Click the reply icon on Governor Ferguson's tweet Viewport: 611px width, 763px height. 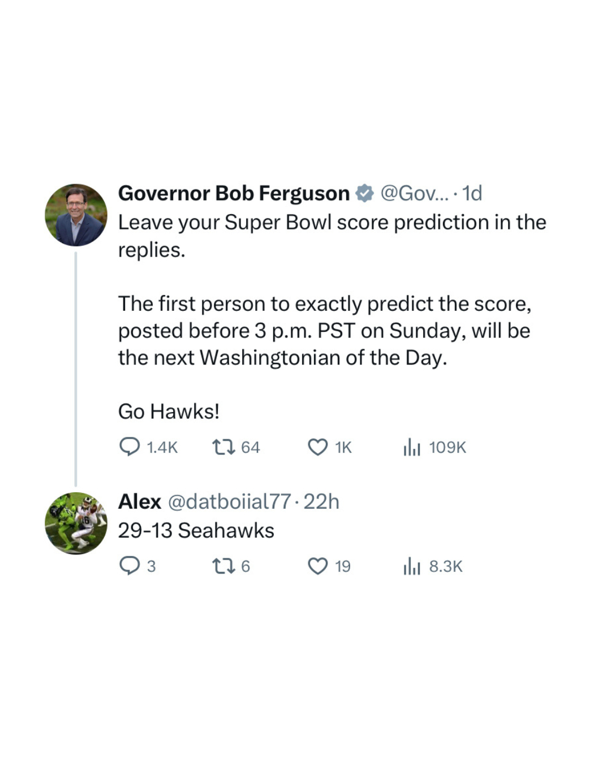coord(130,447)
